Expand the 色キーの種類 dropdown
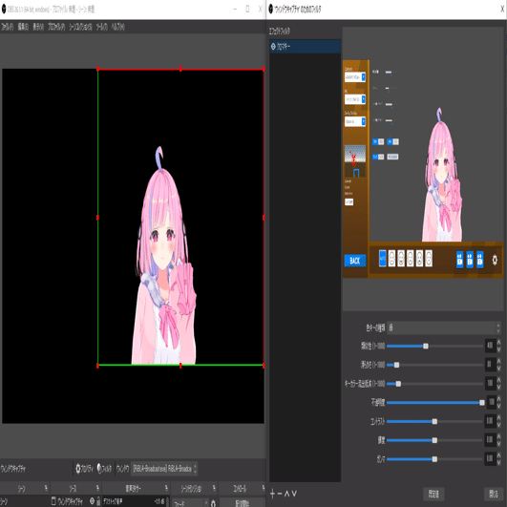Screen dimensions: 507x507 (444, 327)
